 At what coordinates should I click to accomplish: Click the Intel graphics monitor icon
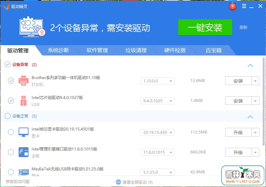(24, 132)
